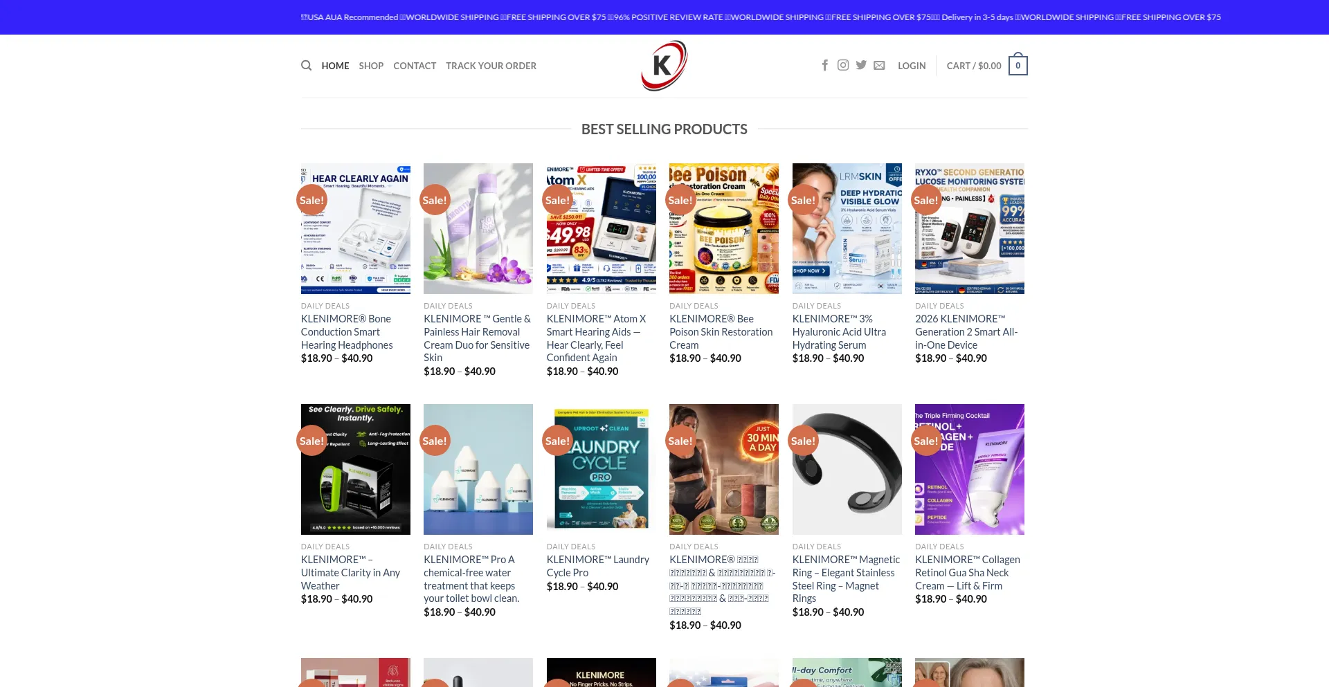Click DAILY DEALS above Bone Conduction Headphones
1329x687 pixels.
click(x=325, y=306)
